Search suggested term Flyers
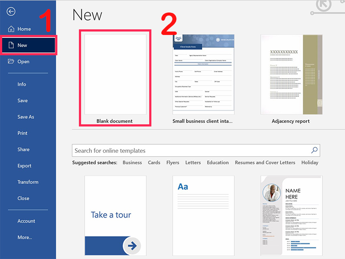The width and height of the screenshot is (345, 259). (173, 163)
